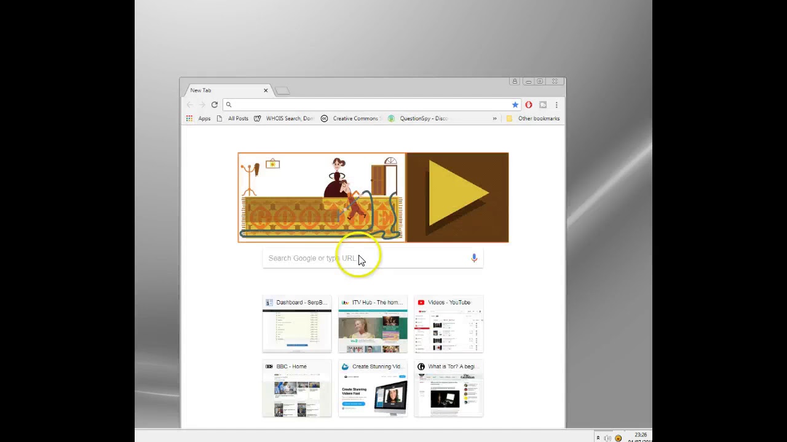Open the QuestionSpy bookmark
This screenshot has width=787, height=442.
[418, 118]
